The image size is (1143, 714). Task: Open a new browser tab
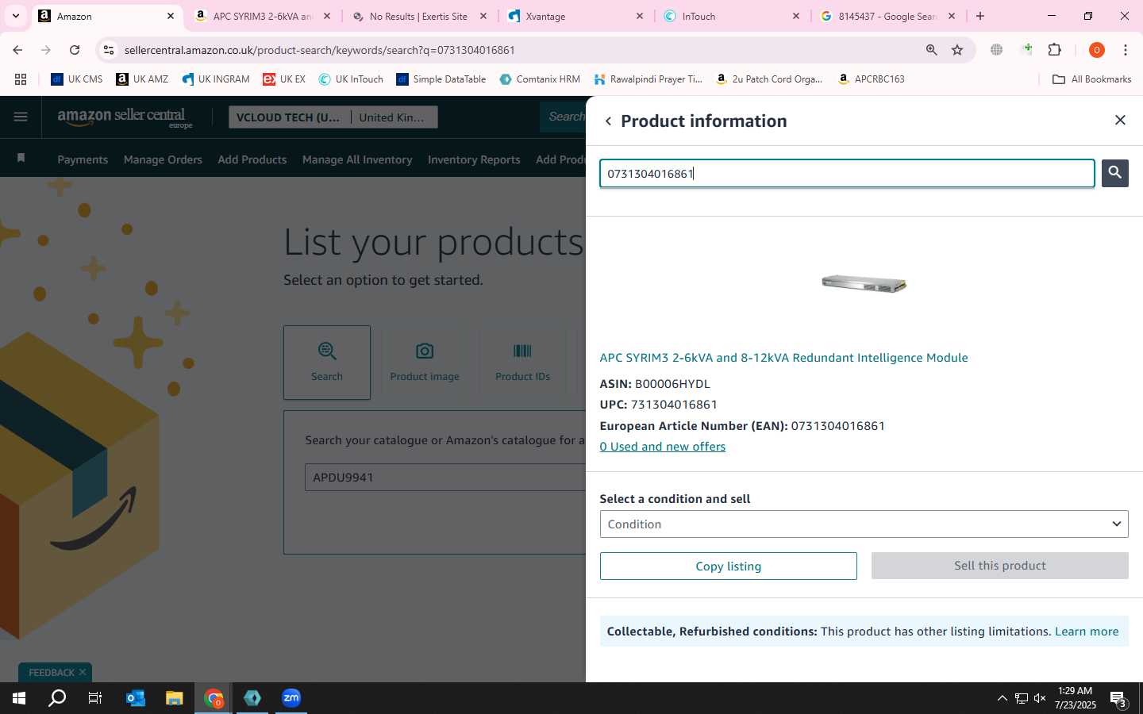point(980,16)
